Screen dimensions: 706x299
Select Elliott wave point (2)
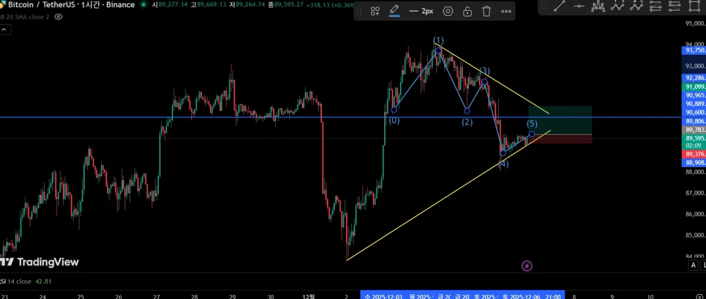coord(467,111)
